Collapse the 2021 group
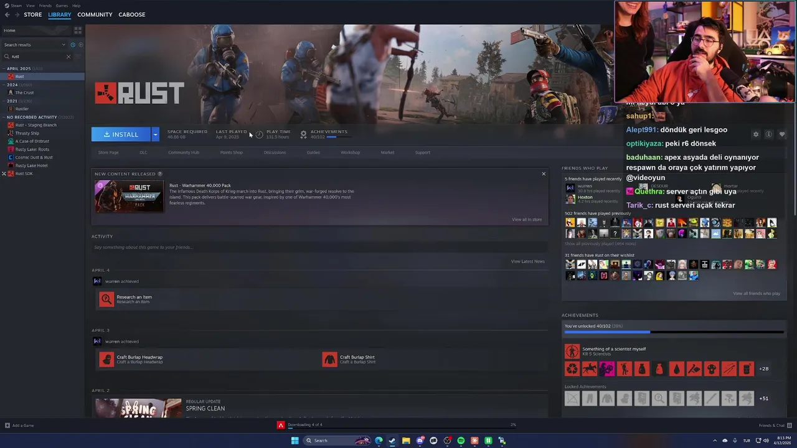 4,101
